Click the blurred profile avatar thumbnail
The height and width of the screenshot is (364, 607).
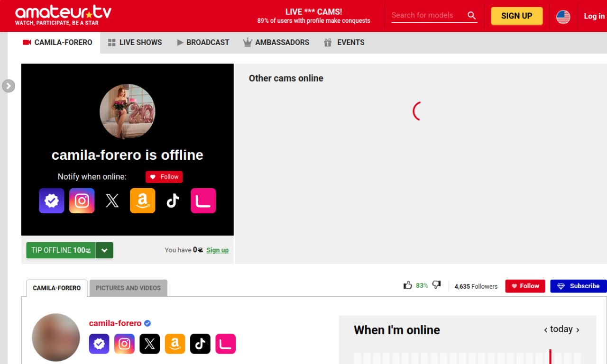(x=56, y=337)
